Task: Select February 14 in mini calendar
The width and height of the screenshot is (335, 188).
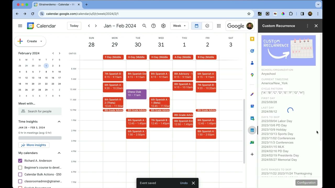Action: [x=40, y=78]
